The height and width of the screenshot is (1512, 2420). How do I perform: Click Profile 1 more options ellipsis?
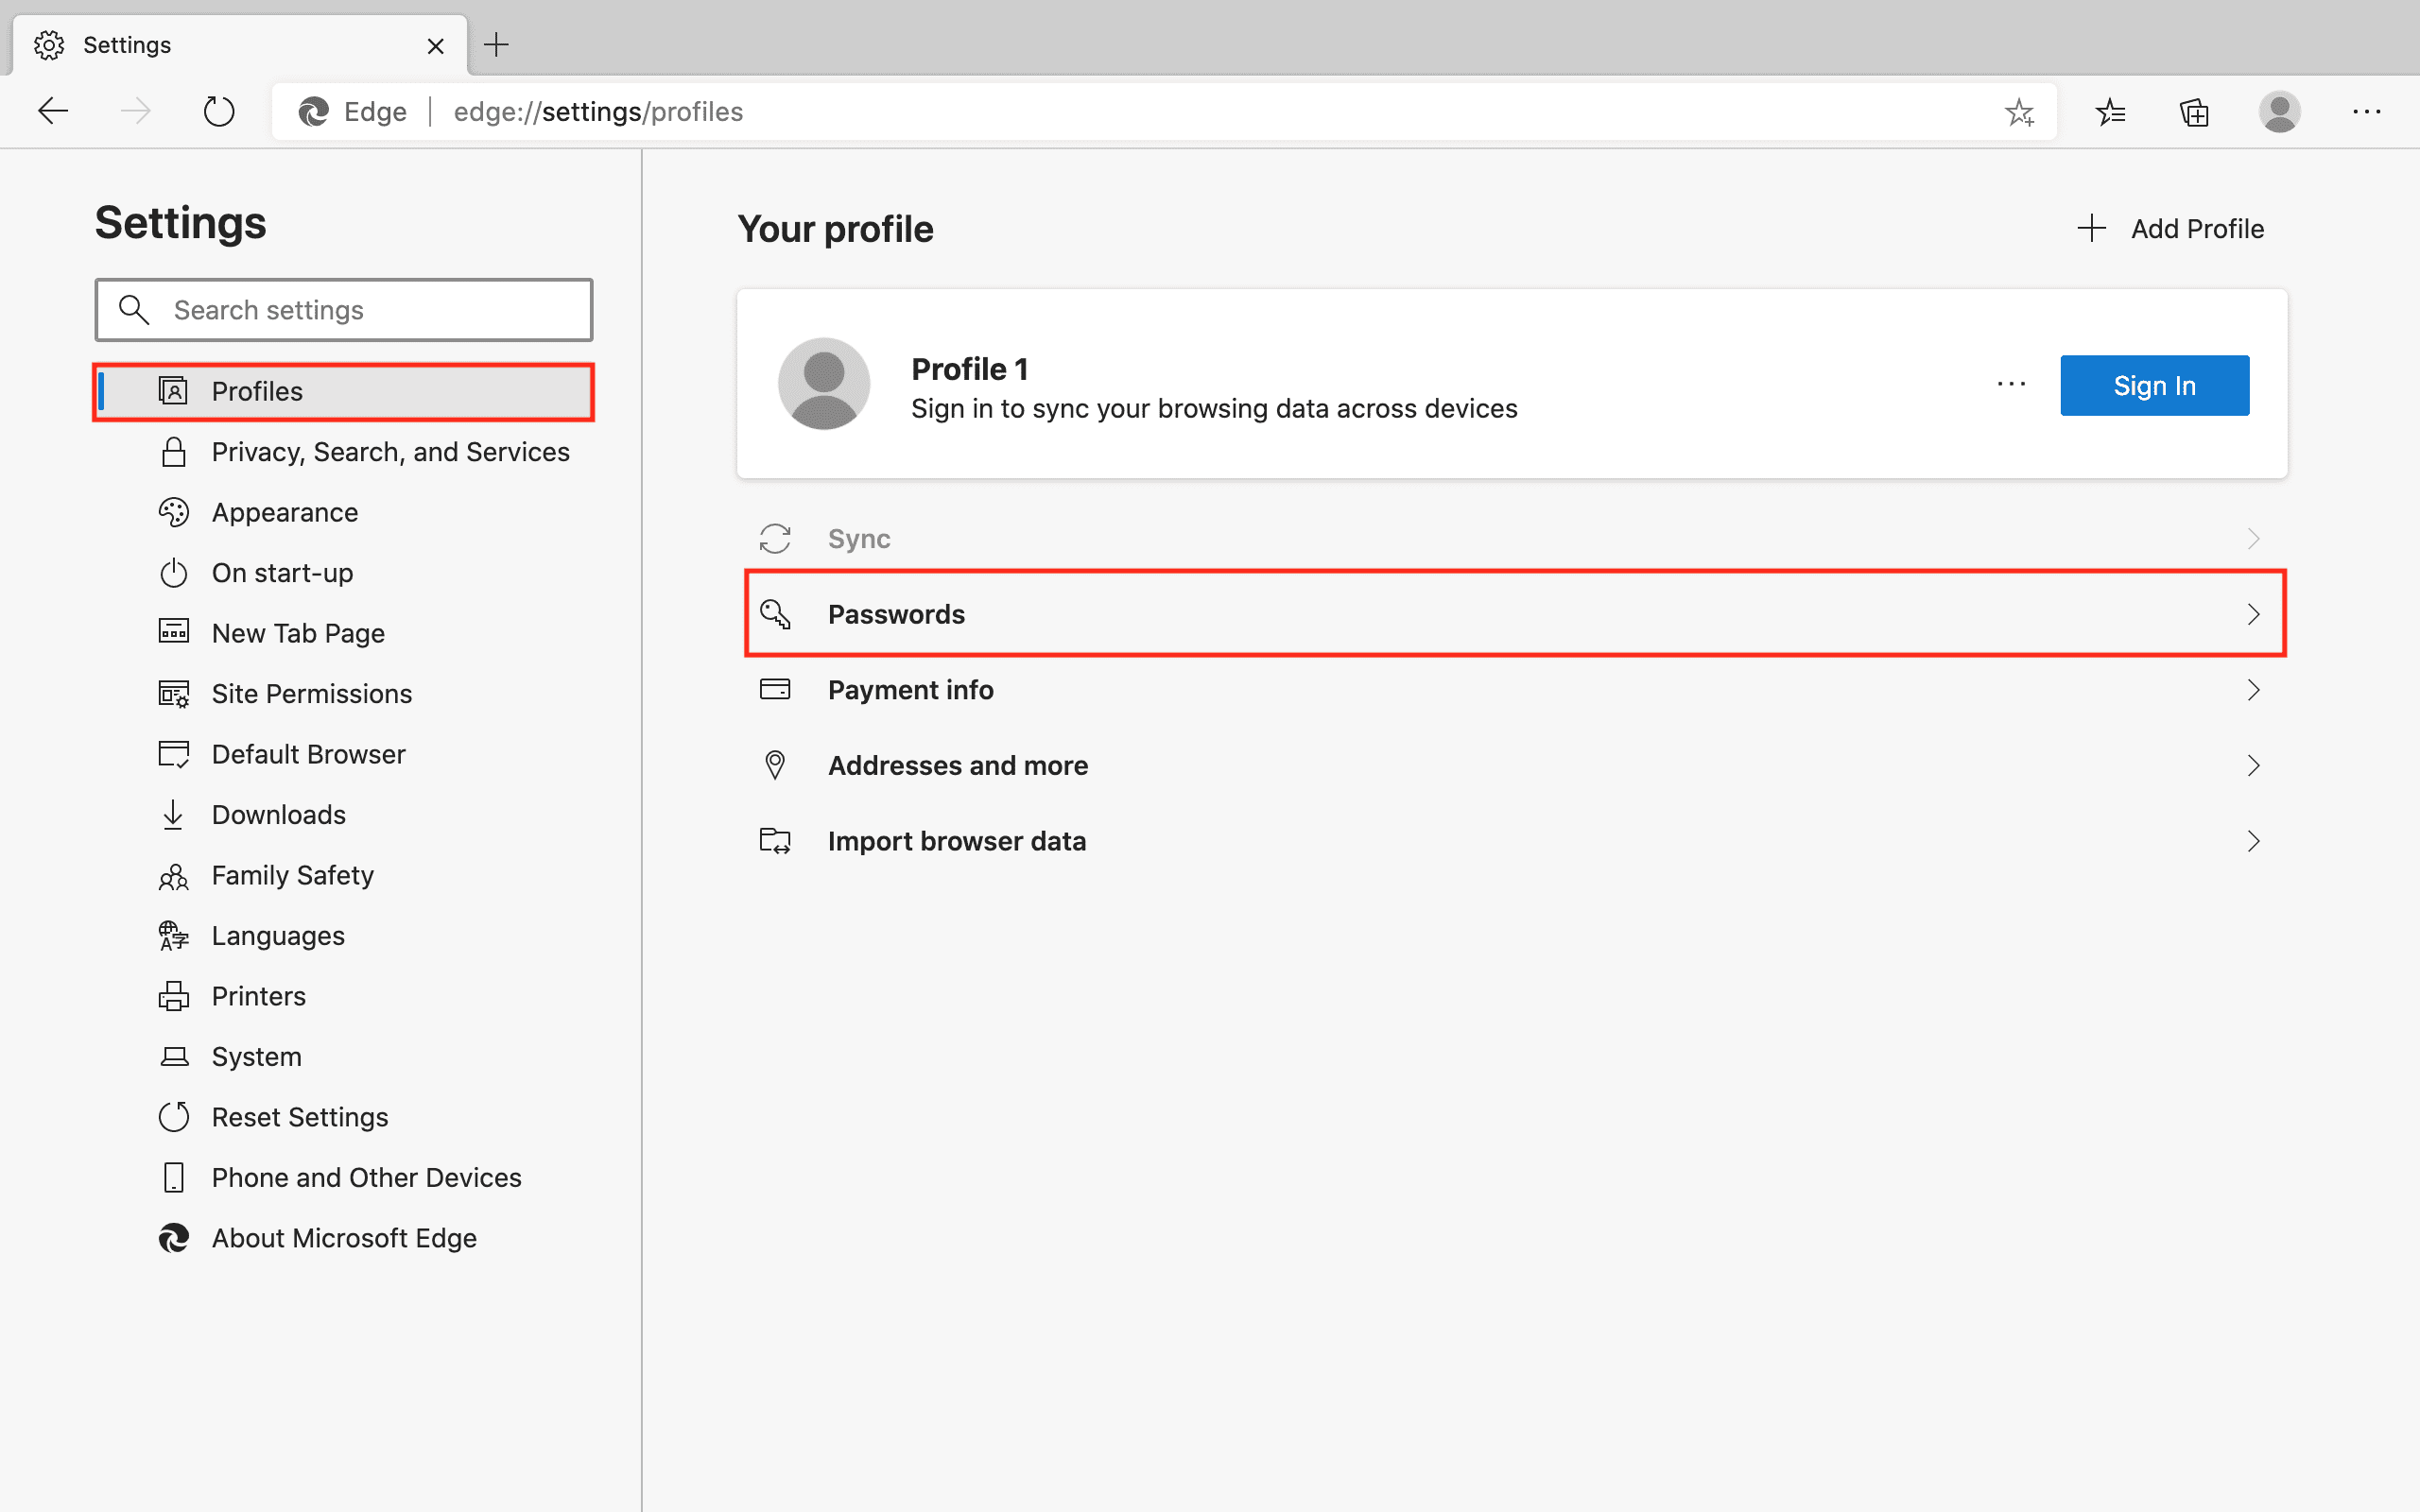tap(2011, 385)
